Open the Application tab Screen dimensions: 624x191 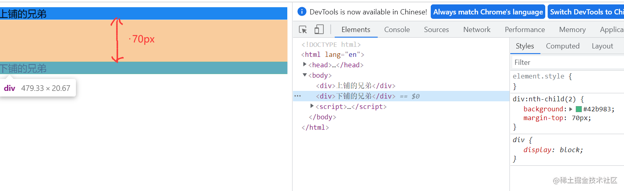611,30
